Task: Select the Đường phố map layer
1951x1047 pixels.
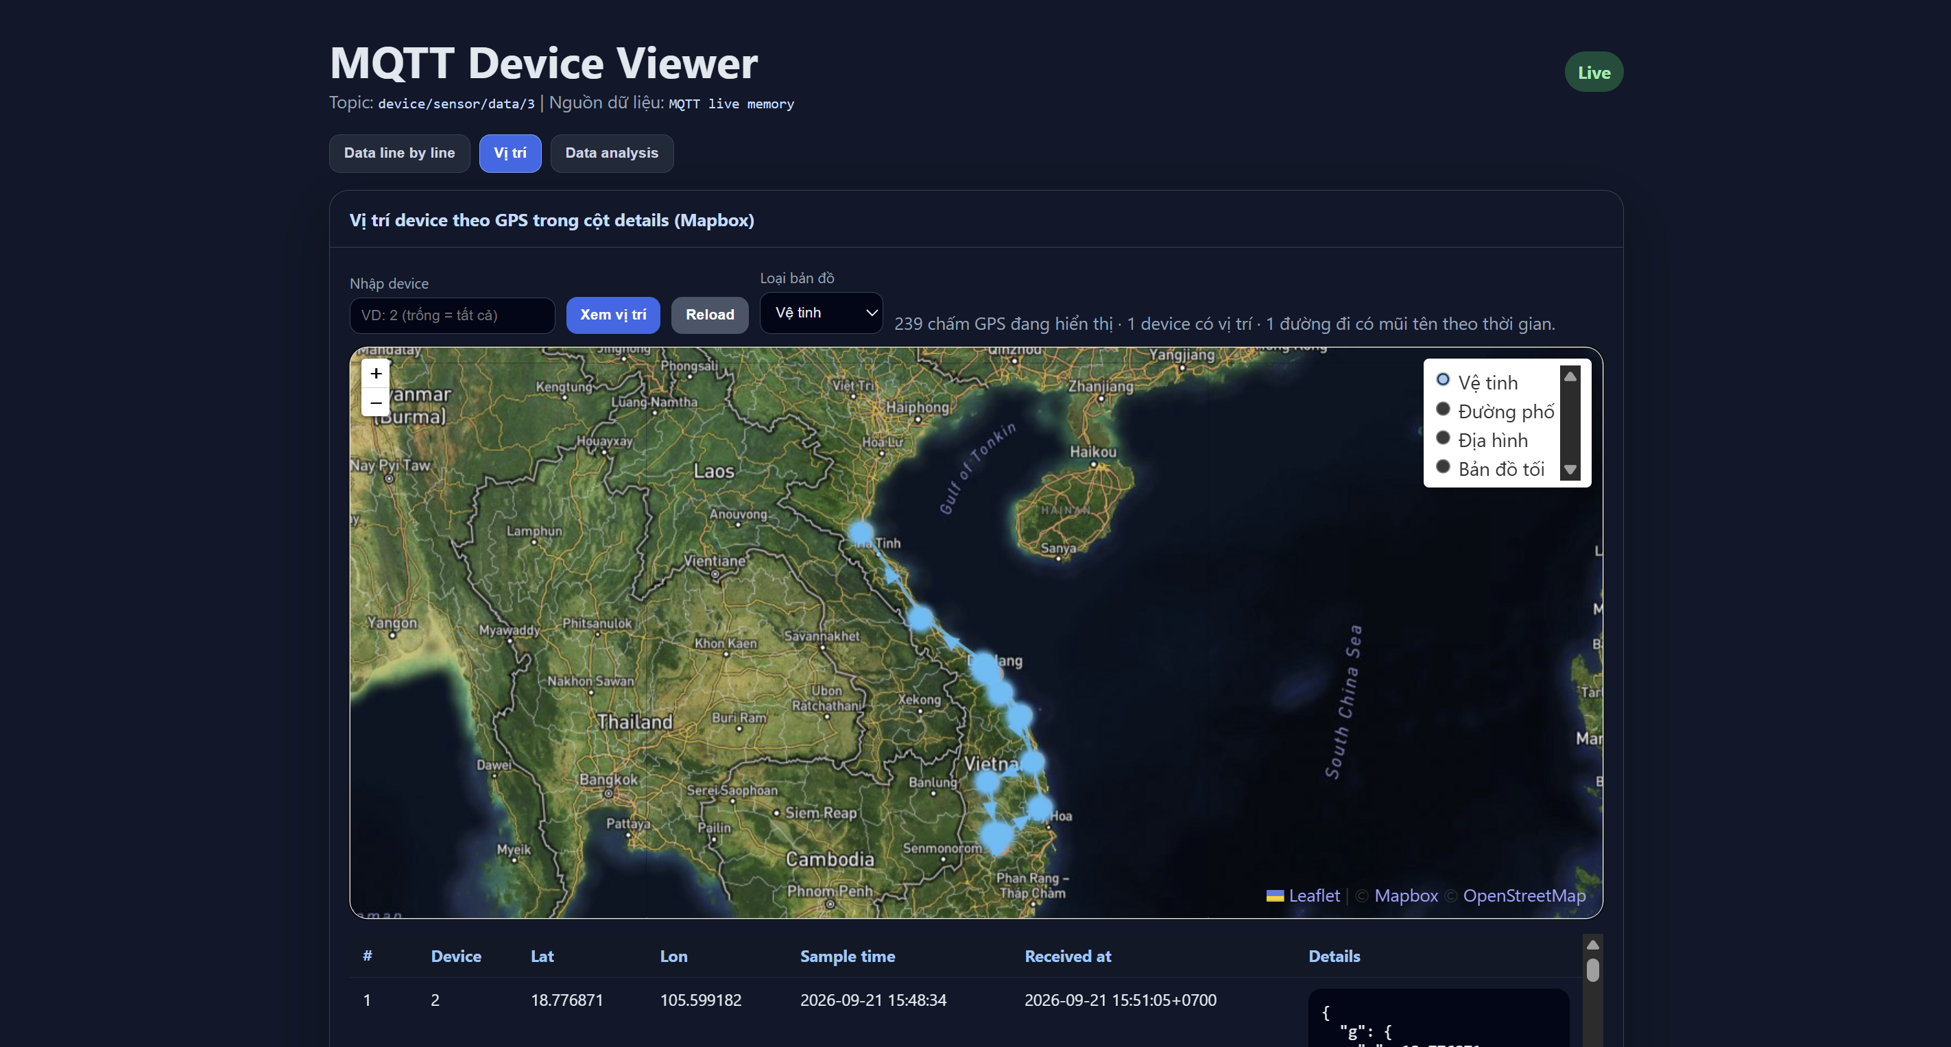Action: point(1443,409)
